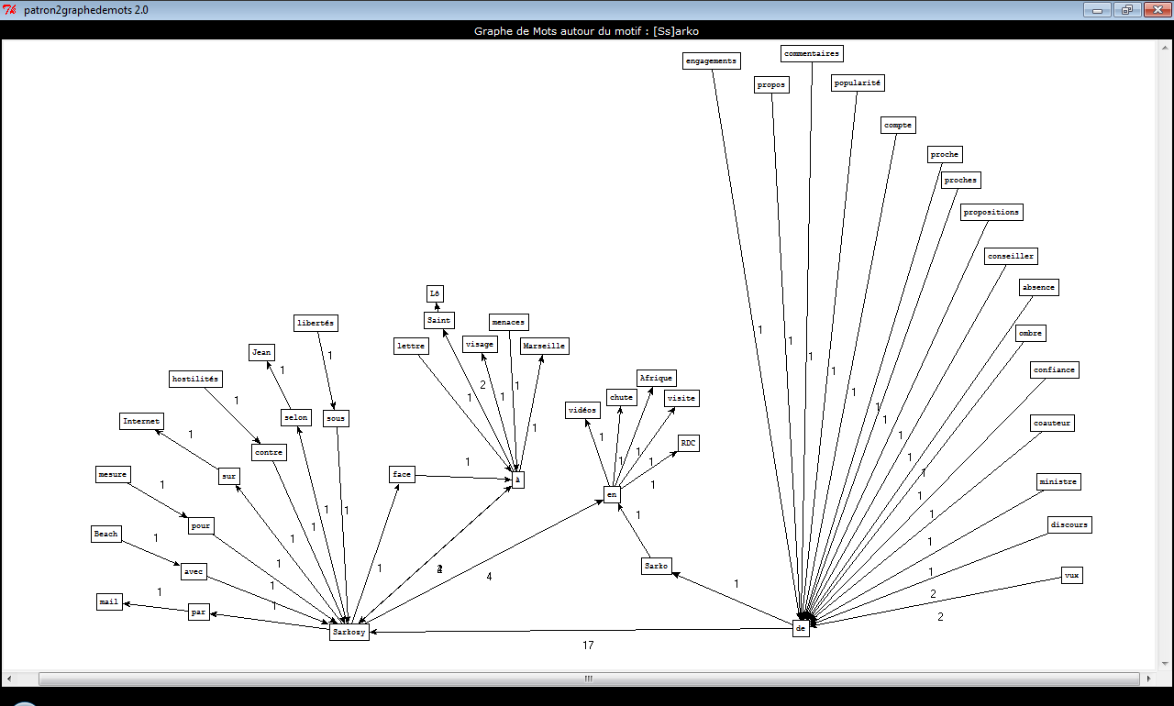Click the horizontal scrollbar right arrow
Image resolution: width=1174 pixels, height=706 pixels.
click(x=1148, y=678)
